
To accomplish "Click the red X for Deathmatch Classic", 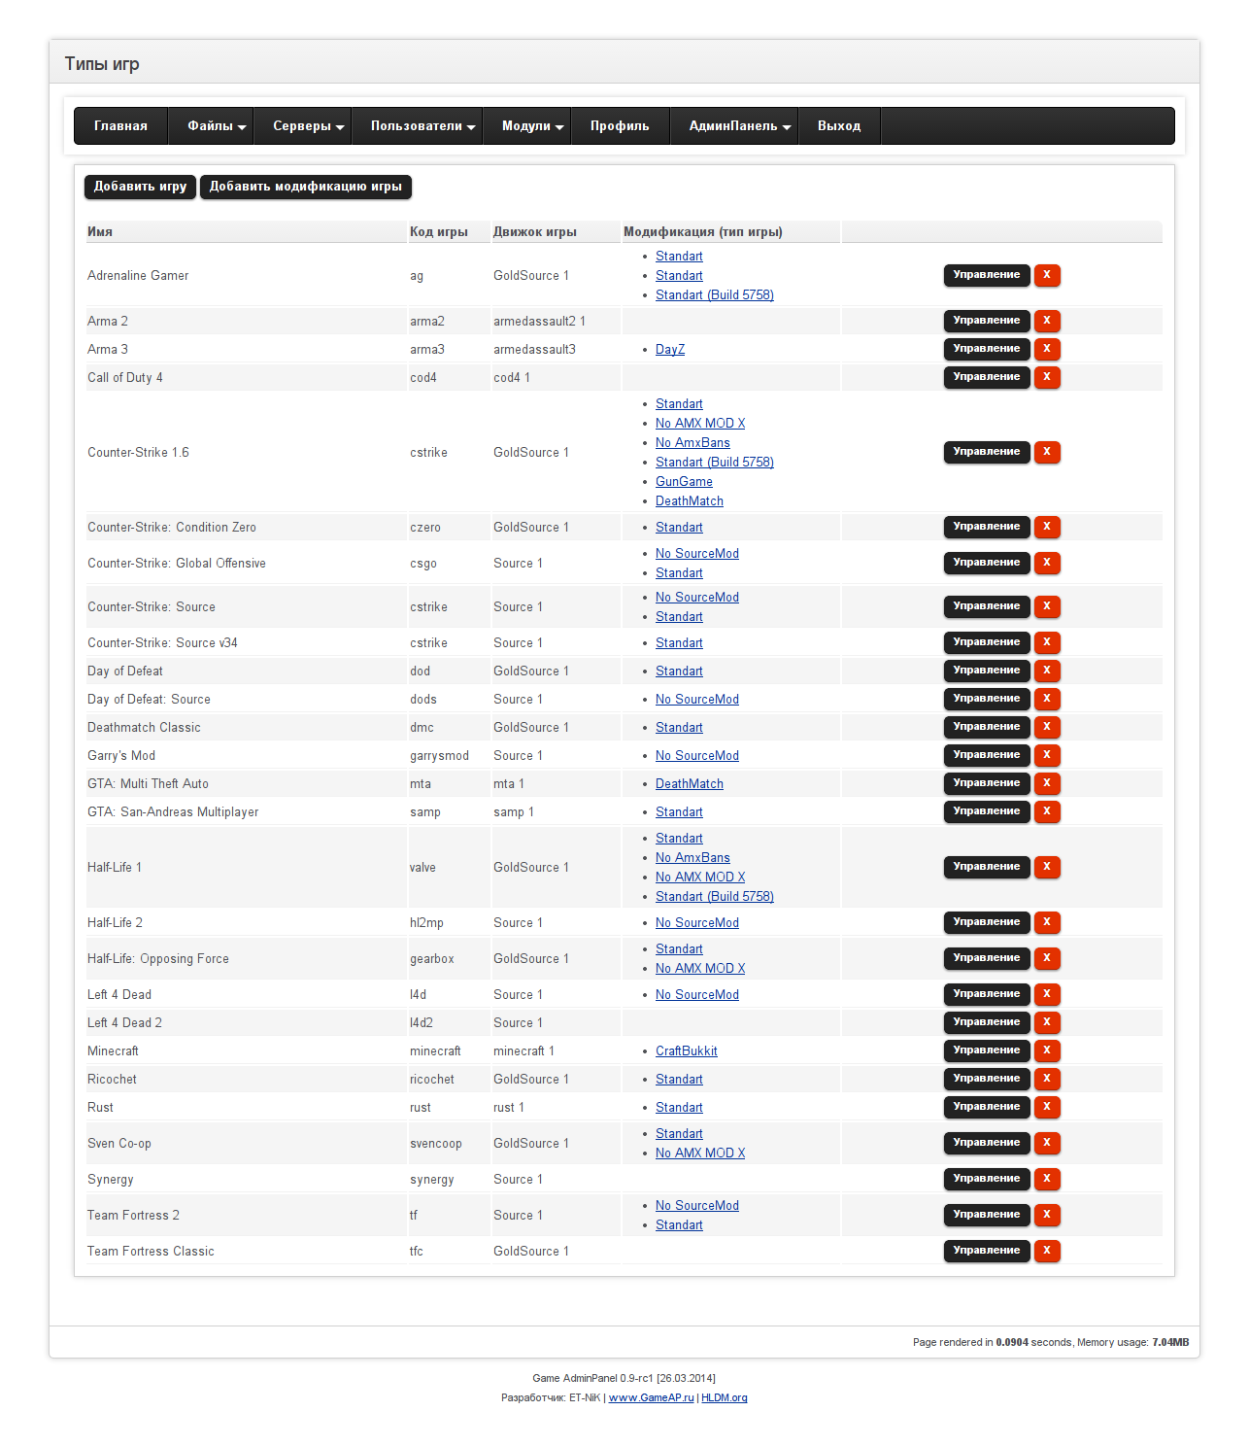I will pyautogui.click(x=1047, y=727).
